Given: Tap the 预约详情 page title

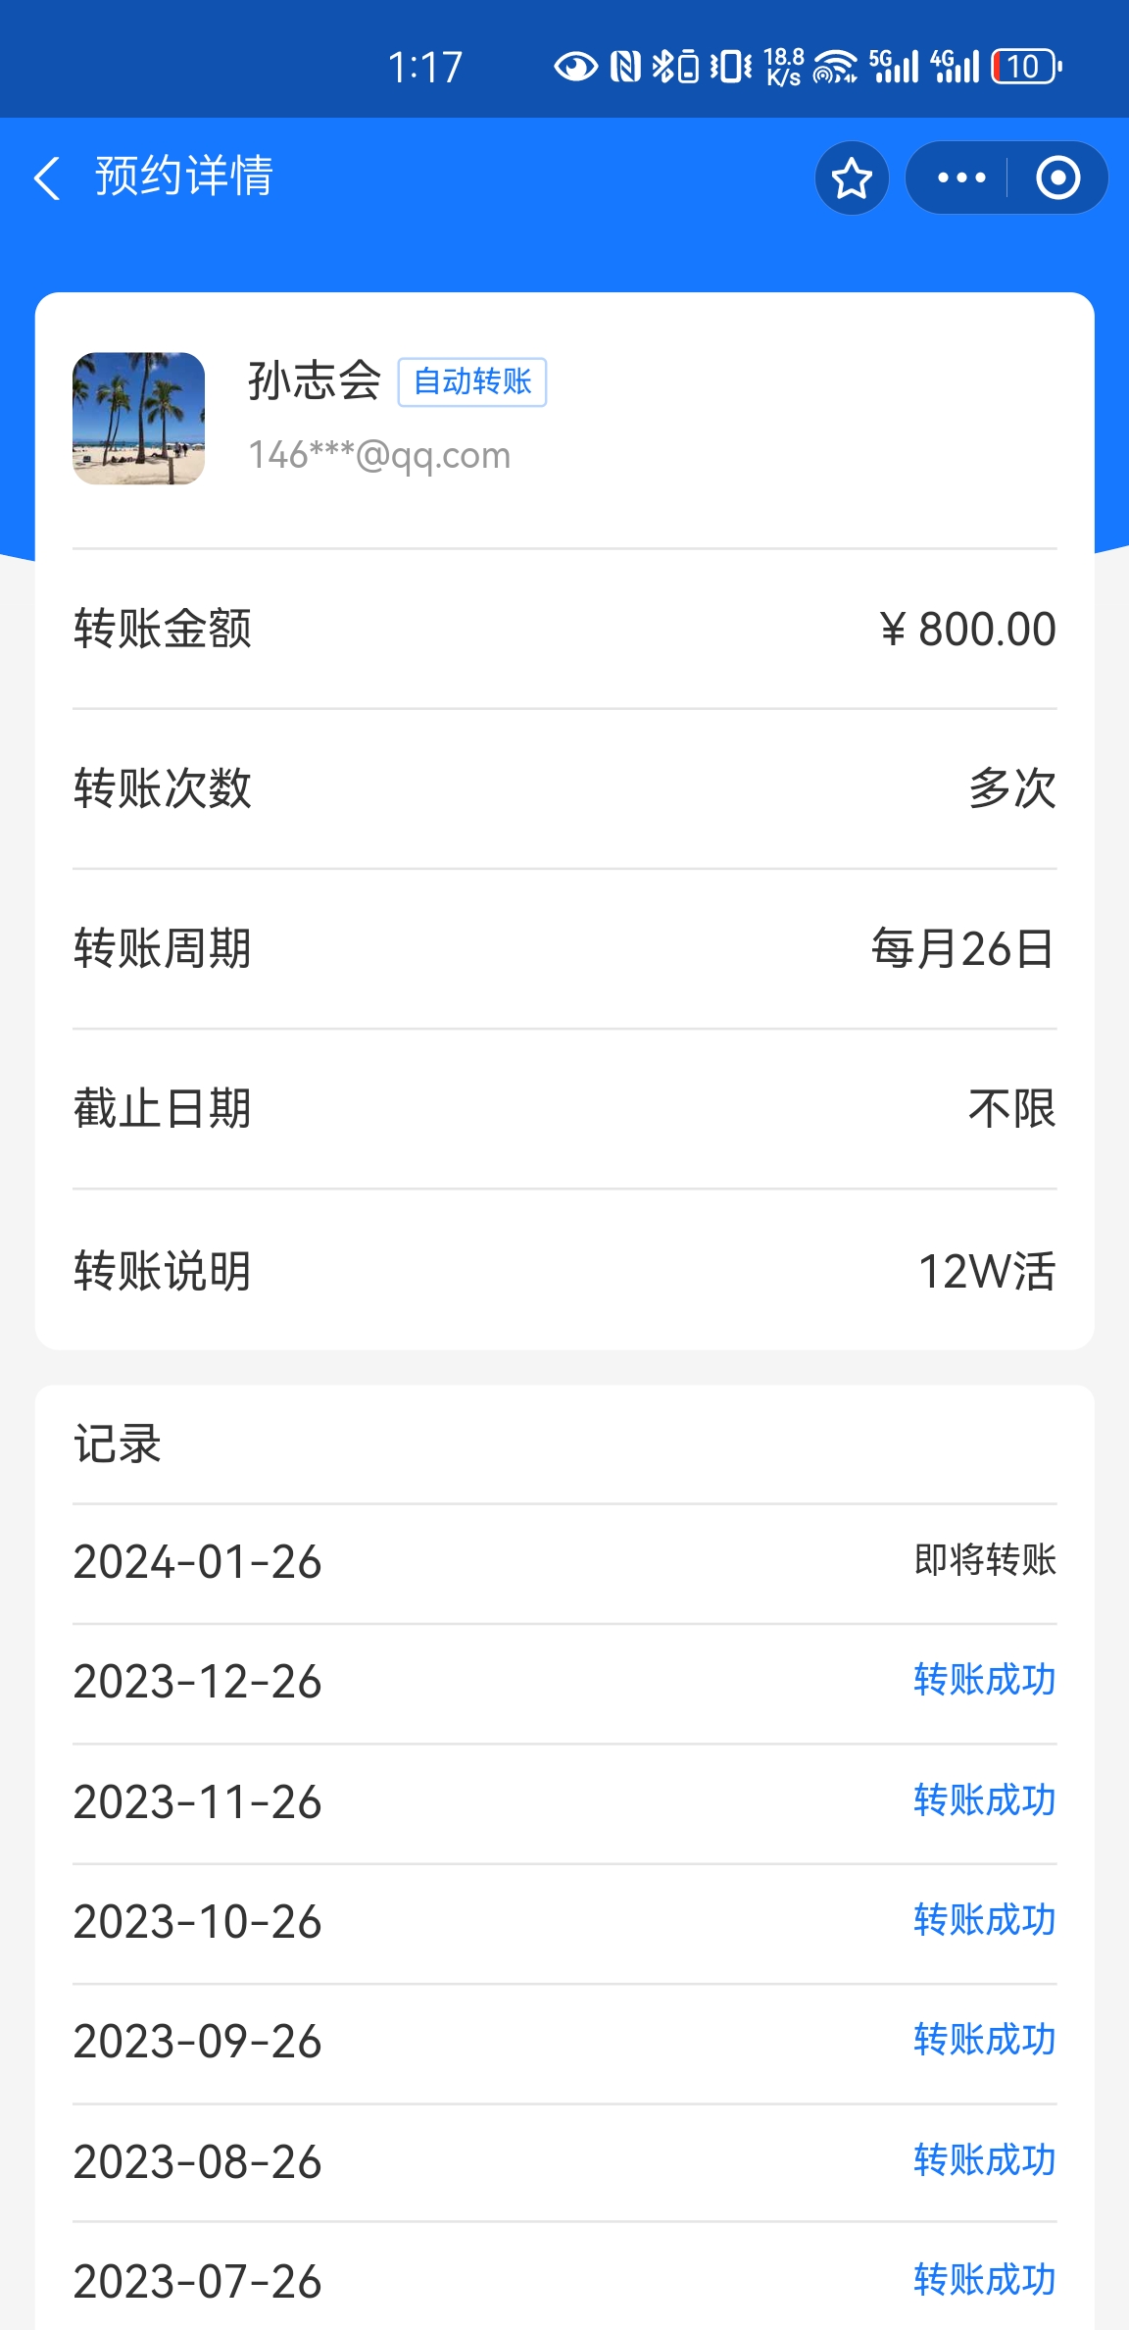Looking at the screenshot, I should point(183,177).
